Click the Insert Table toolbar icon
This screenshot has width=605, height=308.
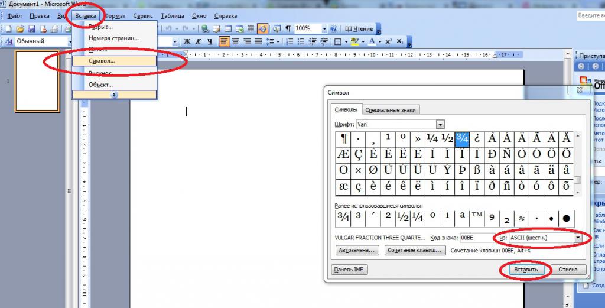point(228,28)
